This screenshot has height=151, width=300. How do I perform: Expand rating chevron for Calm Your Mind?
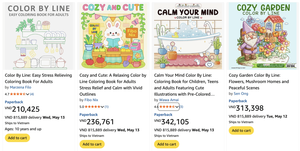[177, 107]
